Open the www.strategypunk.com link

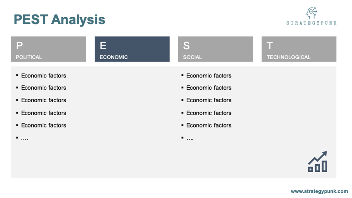[319, 191]
